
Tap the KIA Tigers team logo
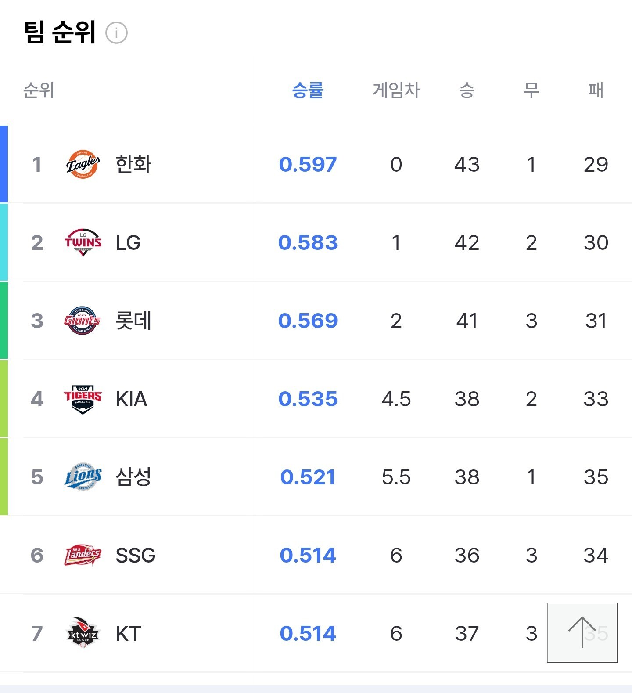(x=83, y=399)
